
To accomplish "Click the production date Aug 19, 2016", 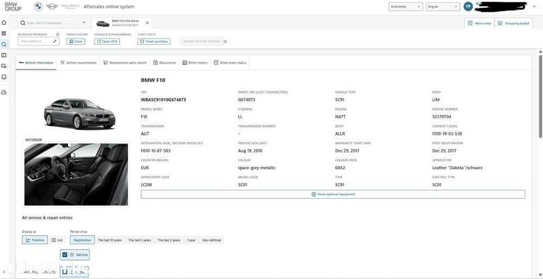I will tap(251, 151).
